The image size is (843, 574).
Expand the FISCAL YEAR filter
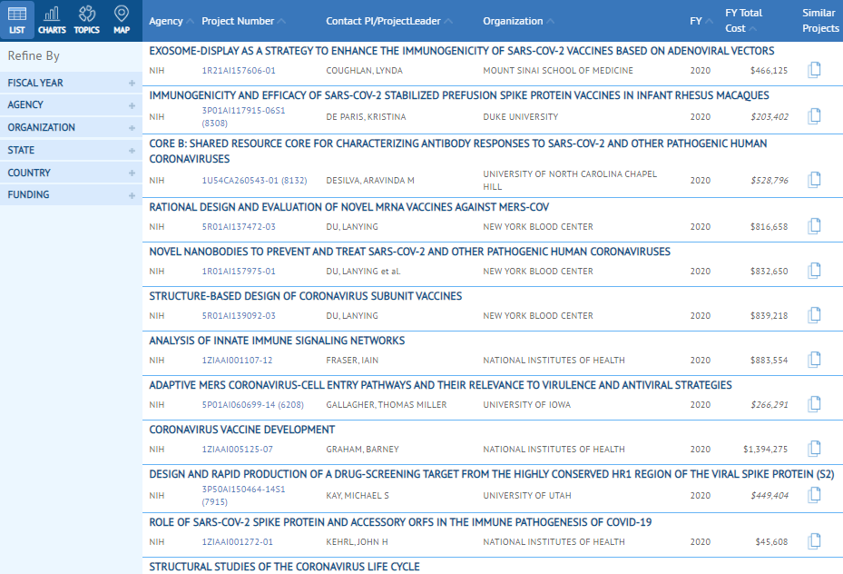71,83
